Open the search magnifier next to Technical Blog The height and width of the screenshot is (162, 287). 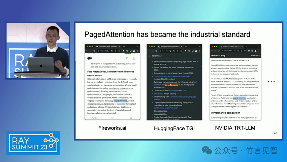[x=229, y=56]
